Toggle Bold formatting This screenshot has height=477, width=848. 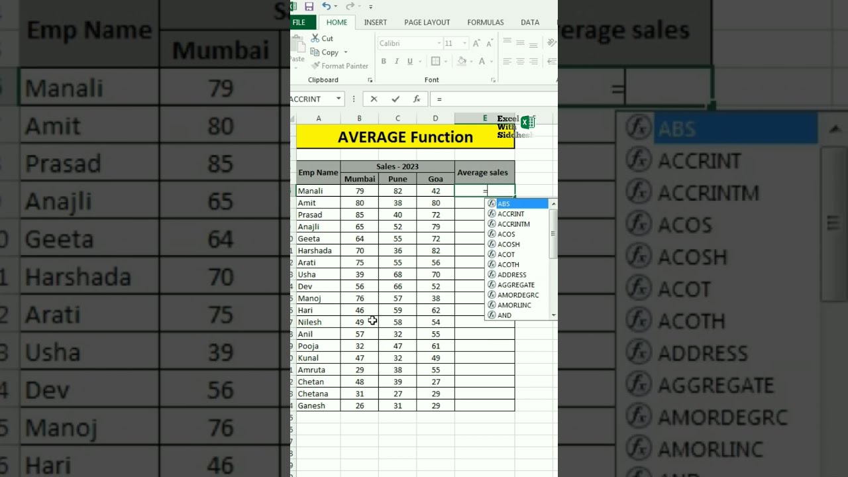(384, 62)
